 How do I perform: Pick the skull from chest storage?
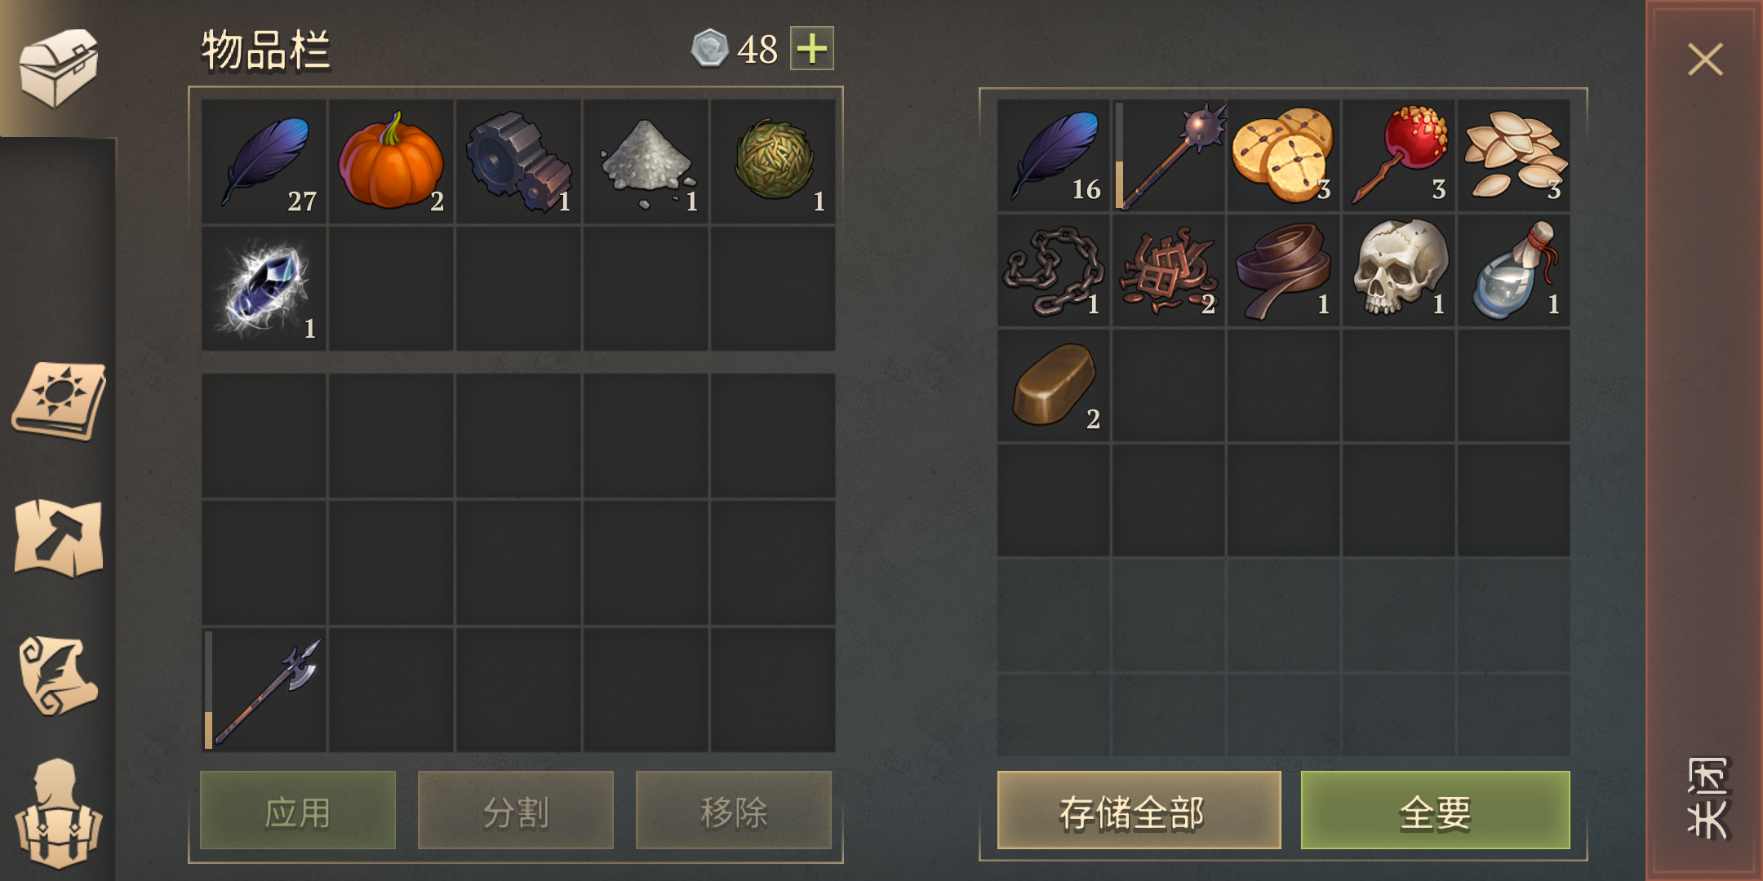tap(1398, 271)
